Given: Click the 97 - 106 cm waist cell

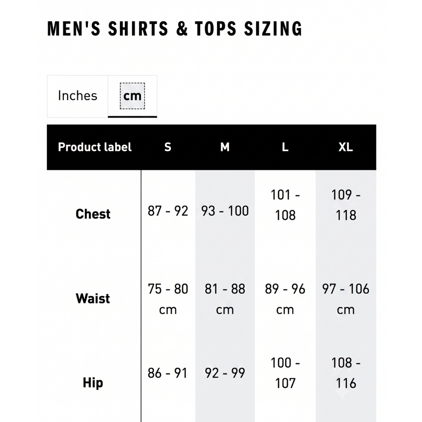Looking at the screenshot, I should 346,299.
